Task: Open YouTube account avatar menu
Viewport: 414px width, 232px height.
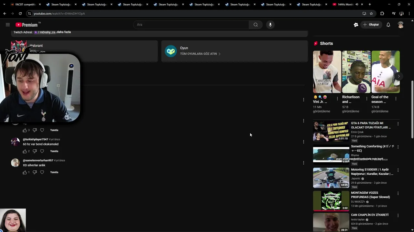Action: (401, 25)
